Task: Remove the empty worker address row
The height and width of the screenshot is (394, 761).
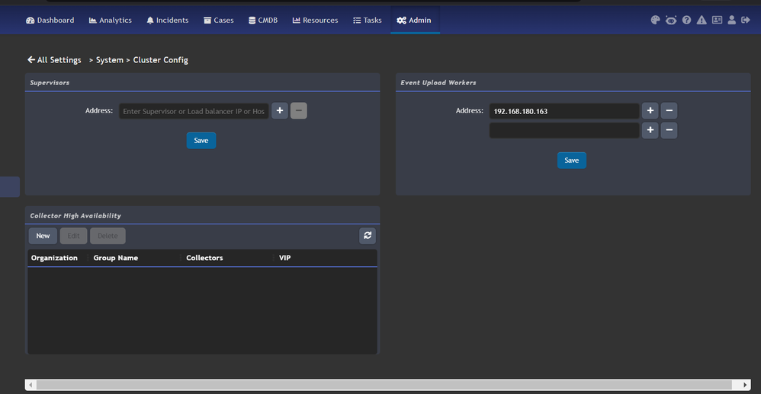Action: click(x=669, y=130)
